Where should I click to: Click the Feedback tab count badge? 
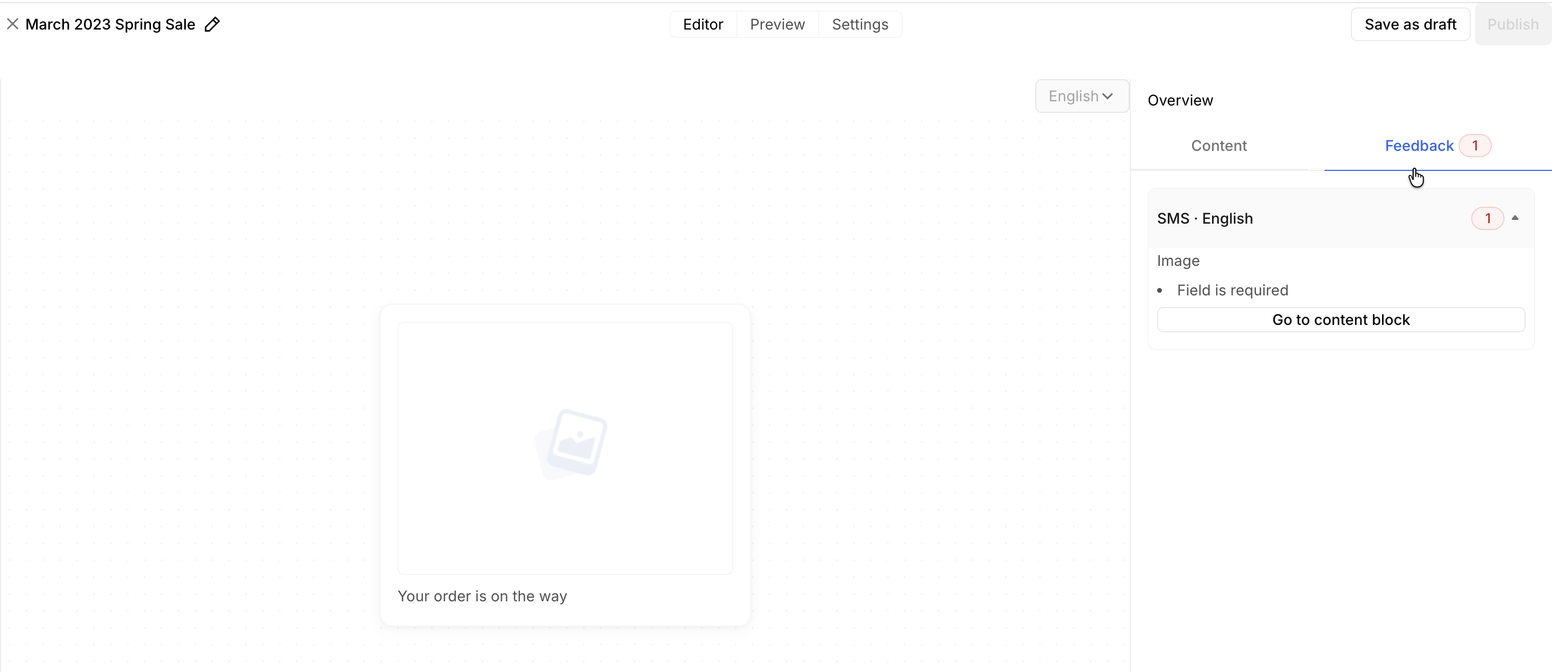point(1474,146)
